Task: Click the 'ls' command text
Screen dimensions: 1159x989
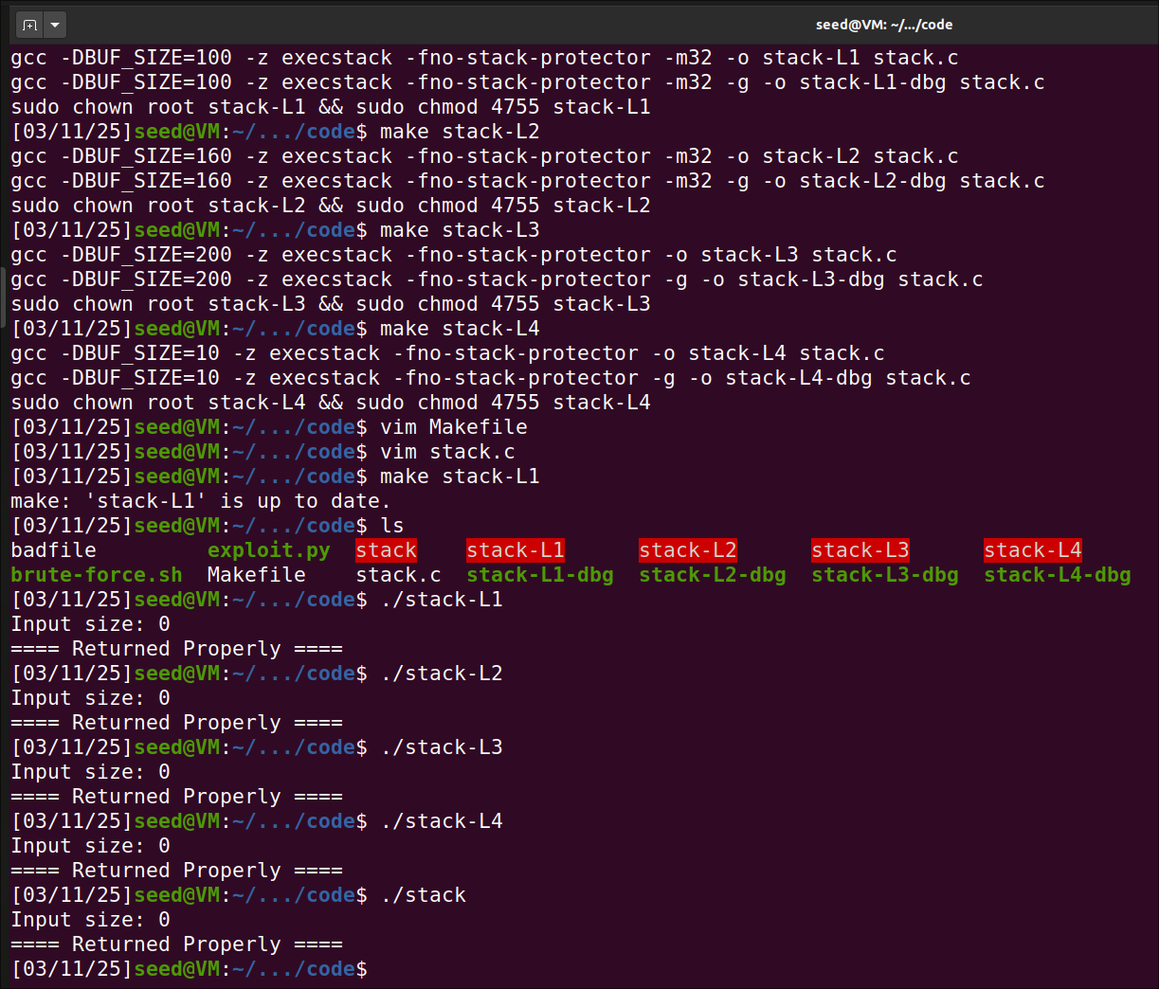Action: click(x=392, y=526)
